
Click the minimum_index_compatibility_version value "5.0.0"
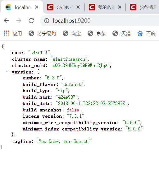coord(134,129)
